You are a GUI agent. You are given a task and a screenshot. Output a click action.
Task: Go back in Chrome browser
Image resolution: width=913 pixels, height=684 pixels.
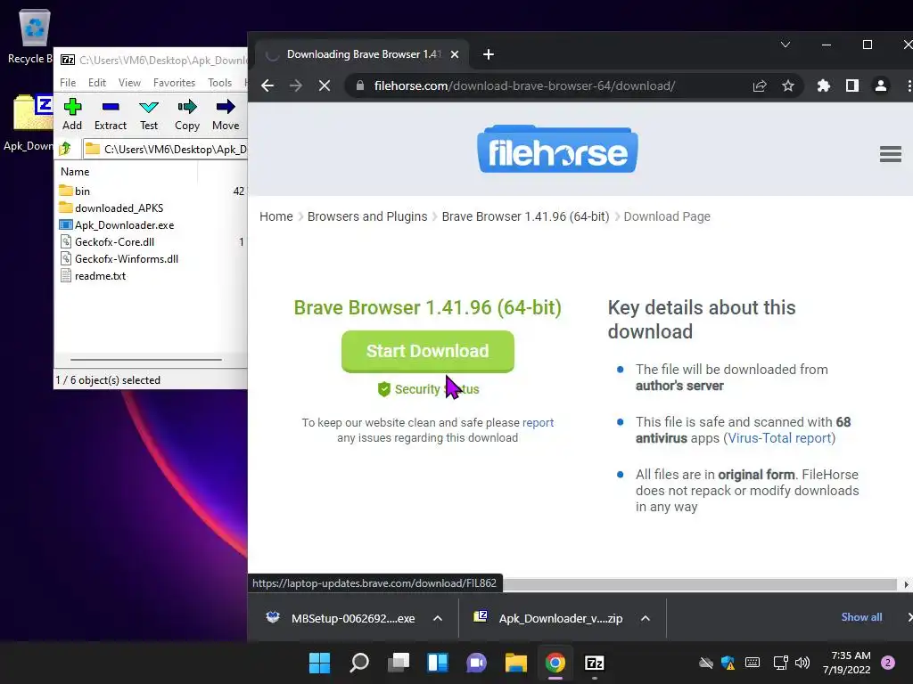tap(267, 86)
